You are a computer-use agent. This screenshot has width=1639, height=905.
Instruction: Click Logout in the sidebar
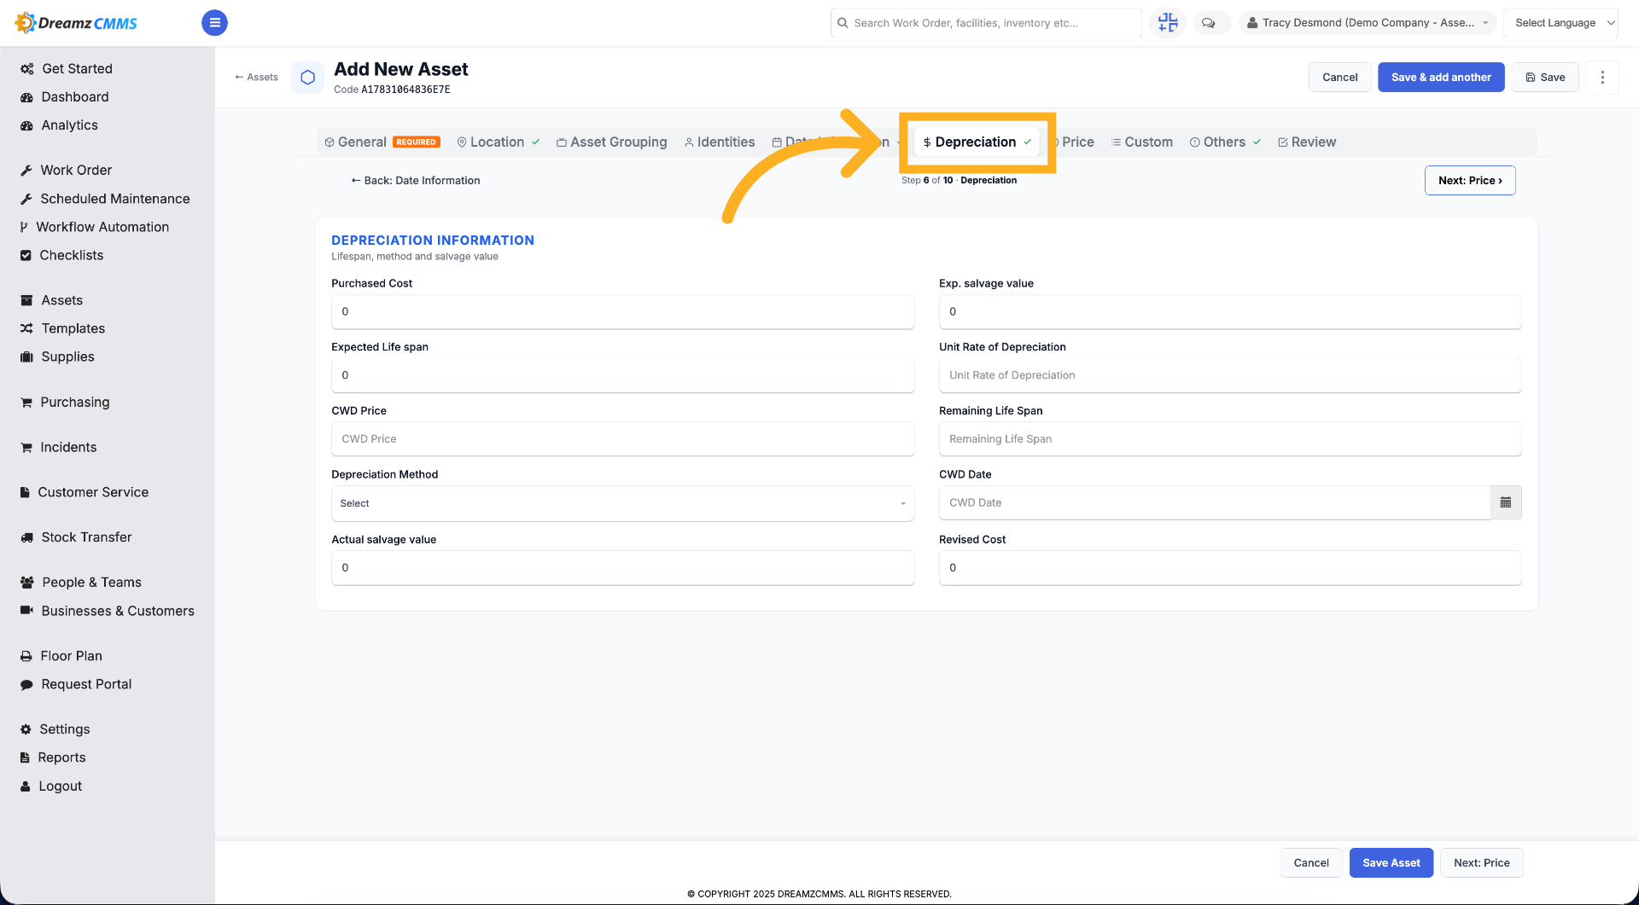coord(51,786)
